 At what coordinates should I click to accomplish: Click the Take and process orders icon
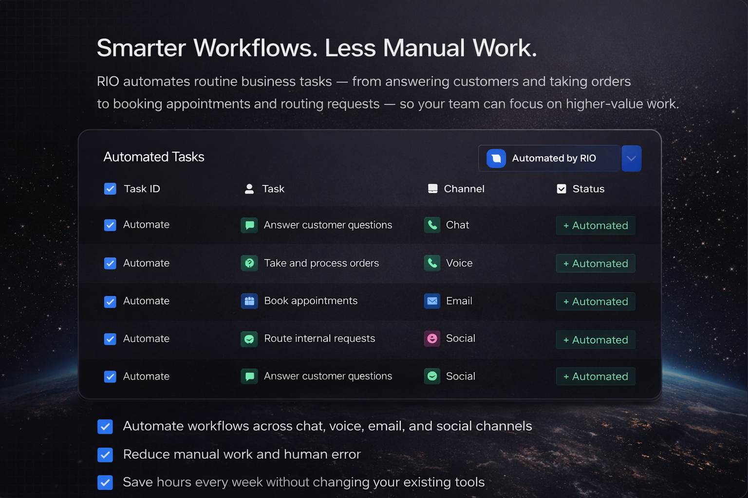tap(249, 263)
